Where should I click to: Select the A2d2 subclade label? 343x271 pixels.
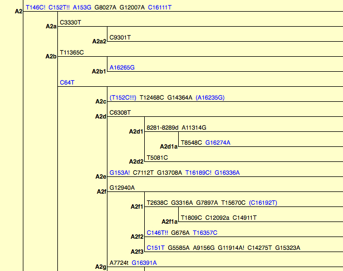136,161
